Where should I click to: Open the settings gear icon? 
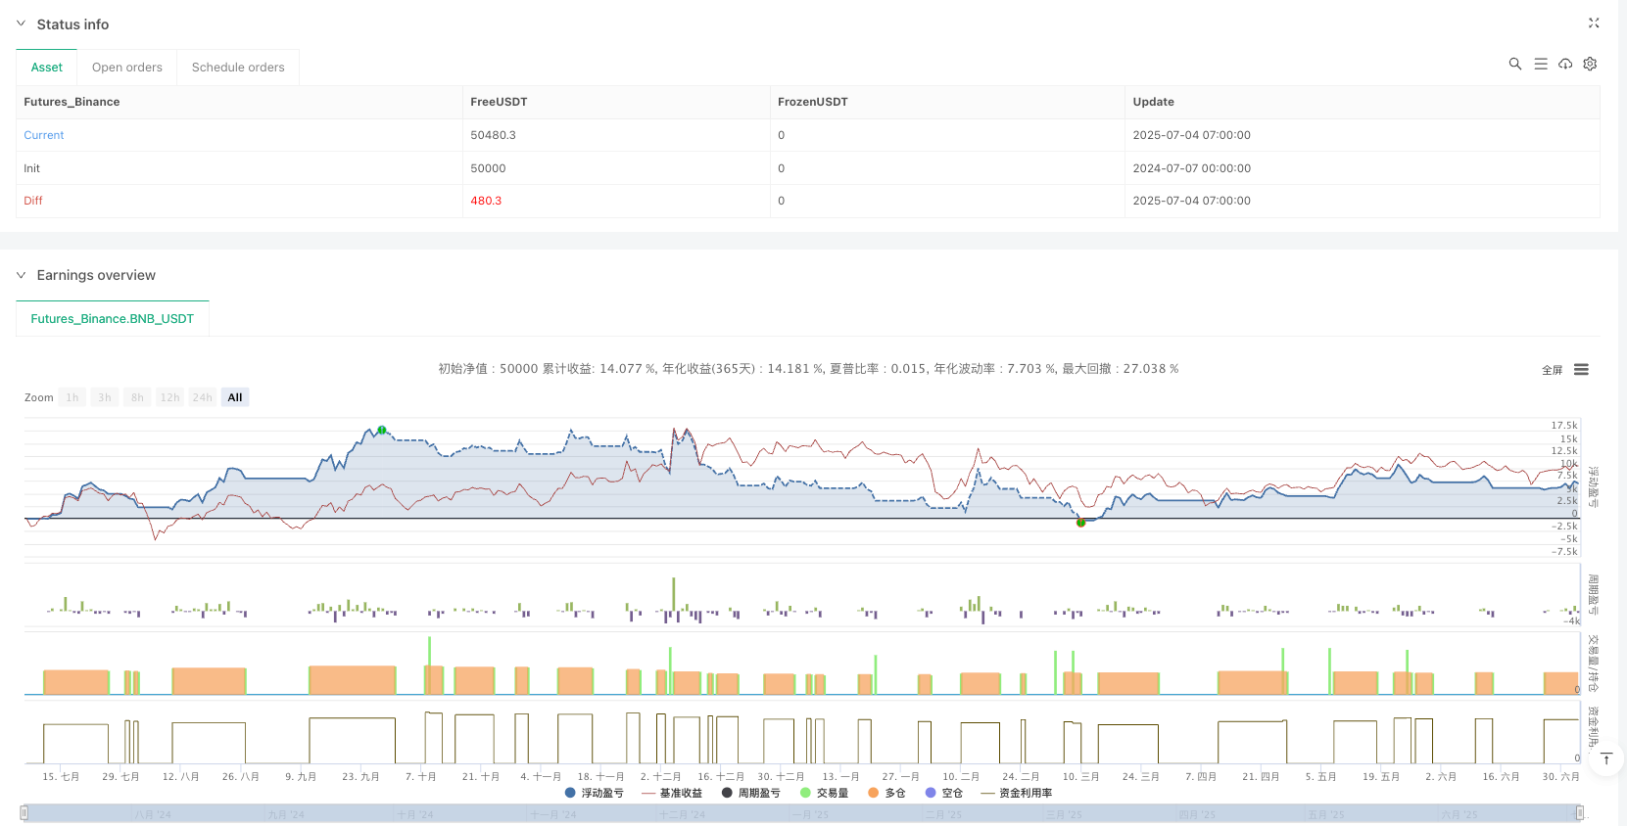click(x=1590, y=64)
